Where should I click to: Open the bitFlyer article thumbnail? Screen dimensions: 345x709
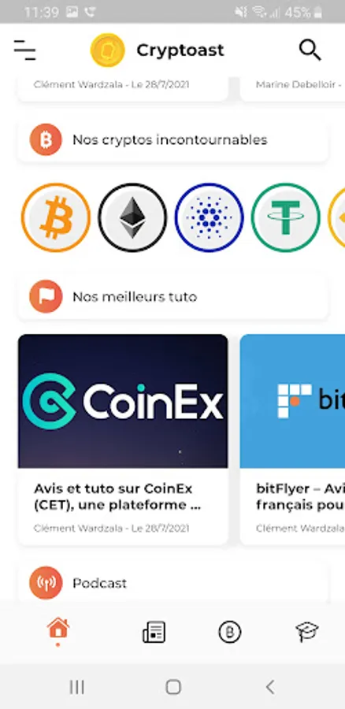(x=292, y=401)
